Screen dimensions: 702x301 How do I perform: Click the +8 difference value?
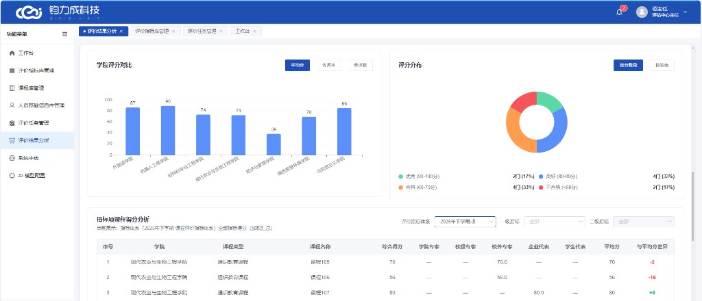653,293
